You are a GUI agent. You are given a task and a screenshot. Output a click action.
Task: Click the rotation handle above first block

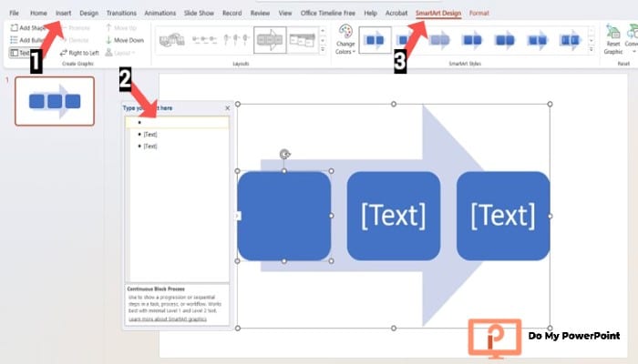(284, 154)
